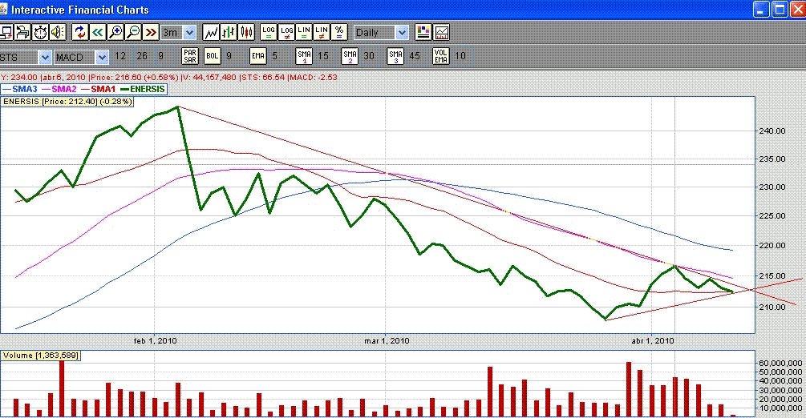
Task: Zoom in with the magnifier plus icon
Action: click(x=115, y=33)
